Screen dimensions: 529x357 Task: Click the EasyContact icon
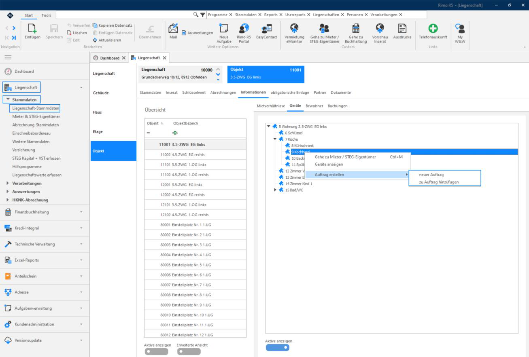pos(266,28)
